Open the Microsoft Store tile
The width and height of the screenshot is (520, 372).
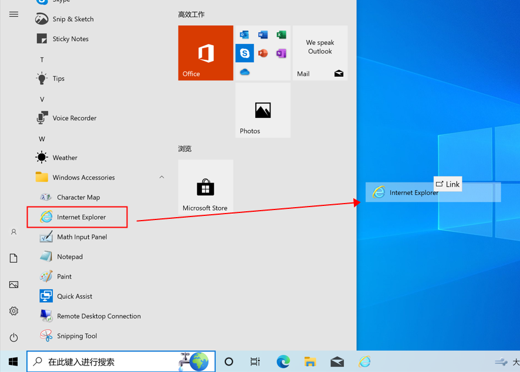pyautogui.click(x=205, y=187)
